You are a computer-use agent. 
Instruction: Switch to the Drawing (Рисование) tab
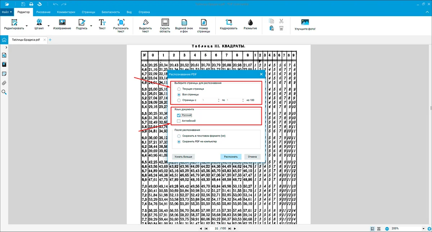[43, 12]
